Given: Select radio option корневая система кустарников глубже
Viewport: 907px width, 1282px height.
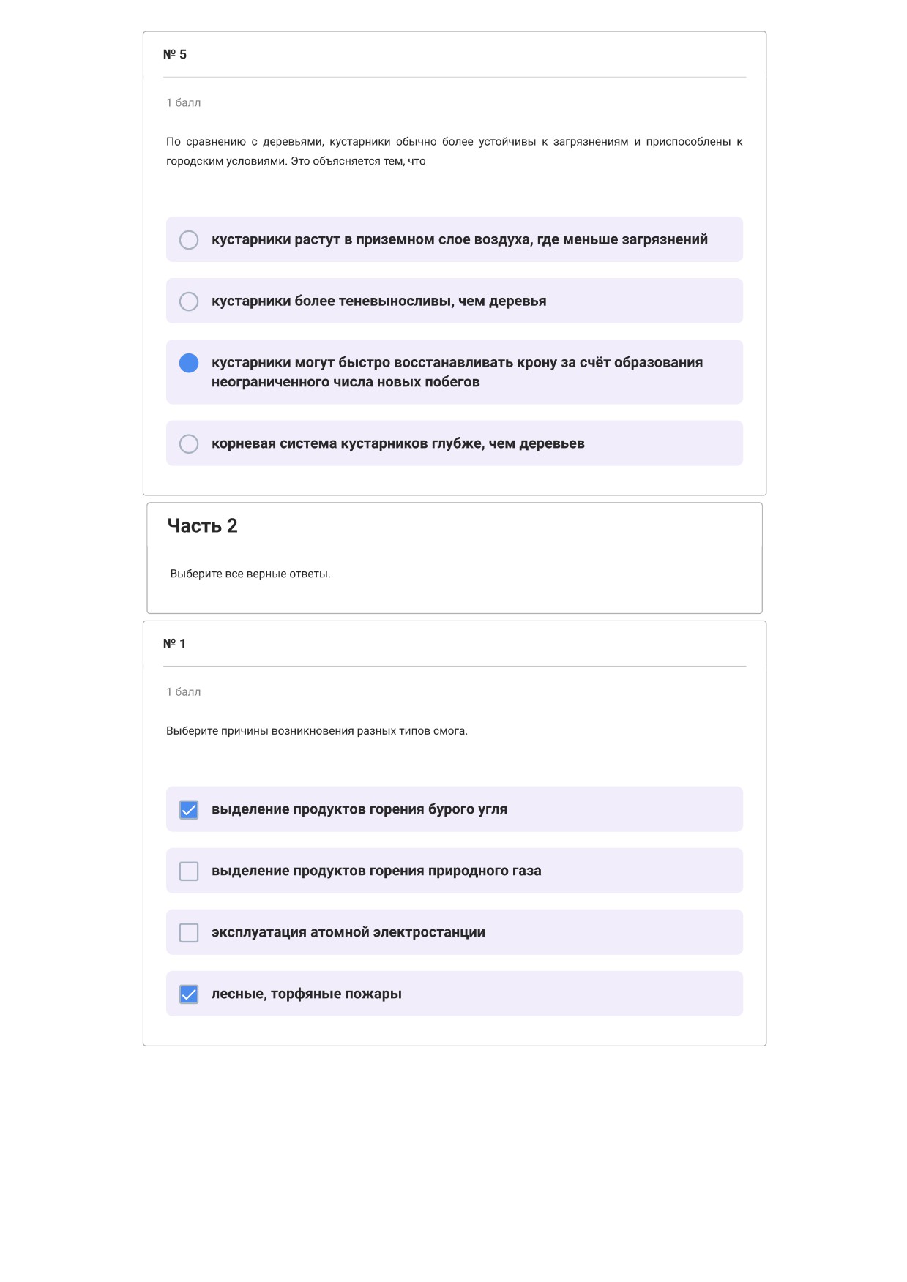Looking at the screenshot, I should tap(189, 444).
